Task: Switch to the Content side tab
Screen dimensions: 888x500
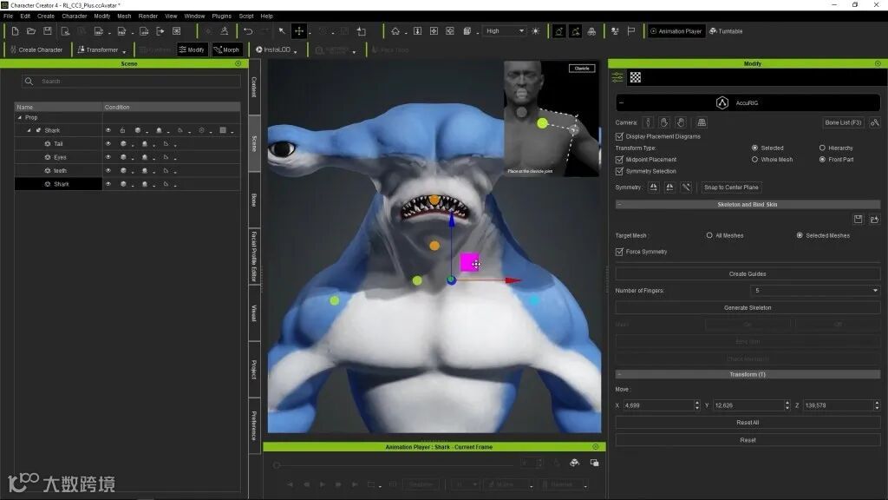Action: point(254,87)
